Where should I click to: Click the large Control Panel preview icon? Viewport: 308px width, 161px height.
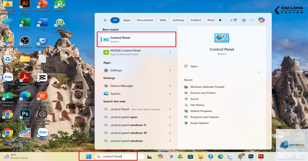pyautogui.click(x=222, y=38)
